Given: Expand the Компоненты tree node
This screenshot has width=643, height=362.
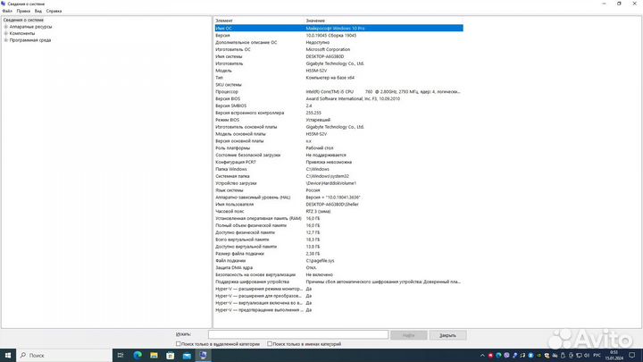Looking at the screenshot, I should point(5,33).
